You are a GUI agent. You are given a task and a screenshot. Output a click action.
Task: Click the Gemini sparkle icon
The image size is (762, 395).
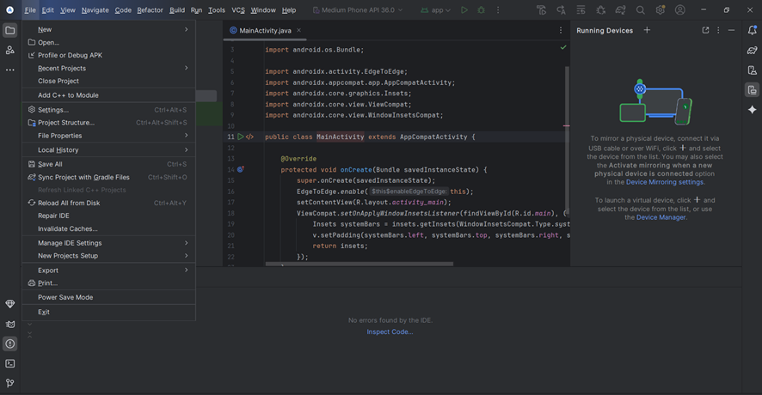[x=752, y=110]
